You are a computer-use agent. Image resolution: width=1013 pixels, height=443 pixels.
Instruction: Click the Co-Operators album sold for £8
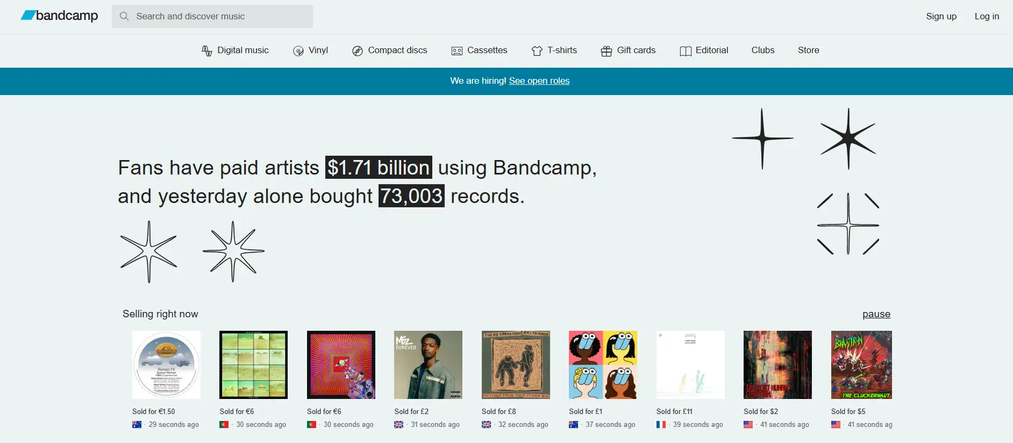click(x=515, y=365)
